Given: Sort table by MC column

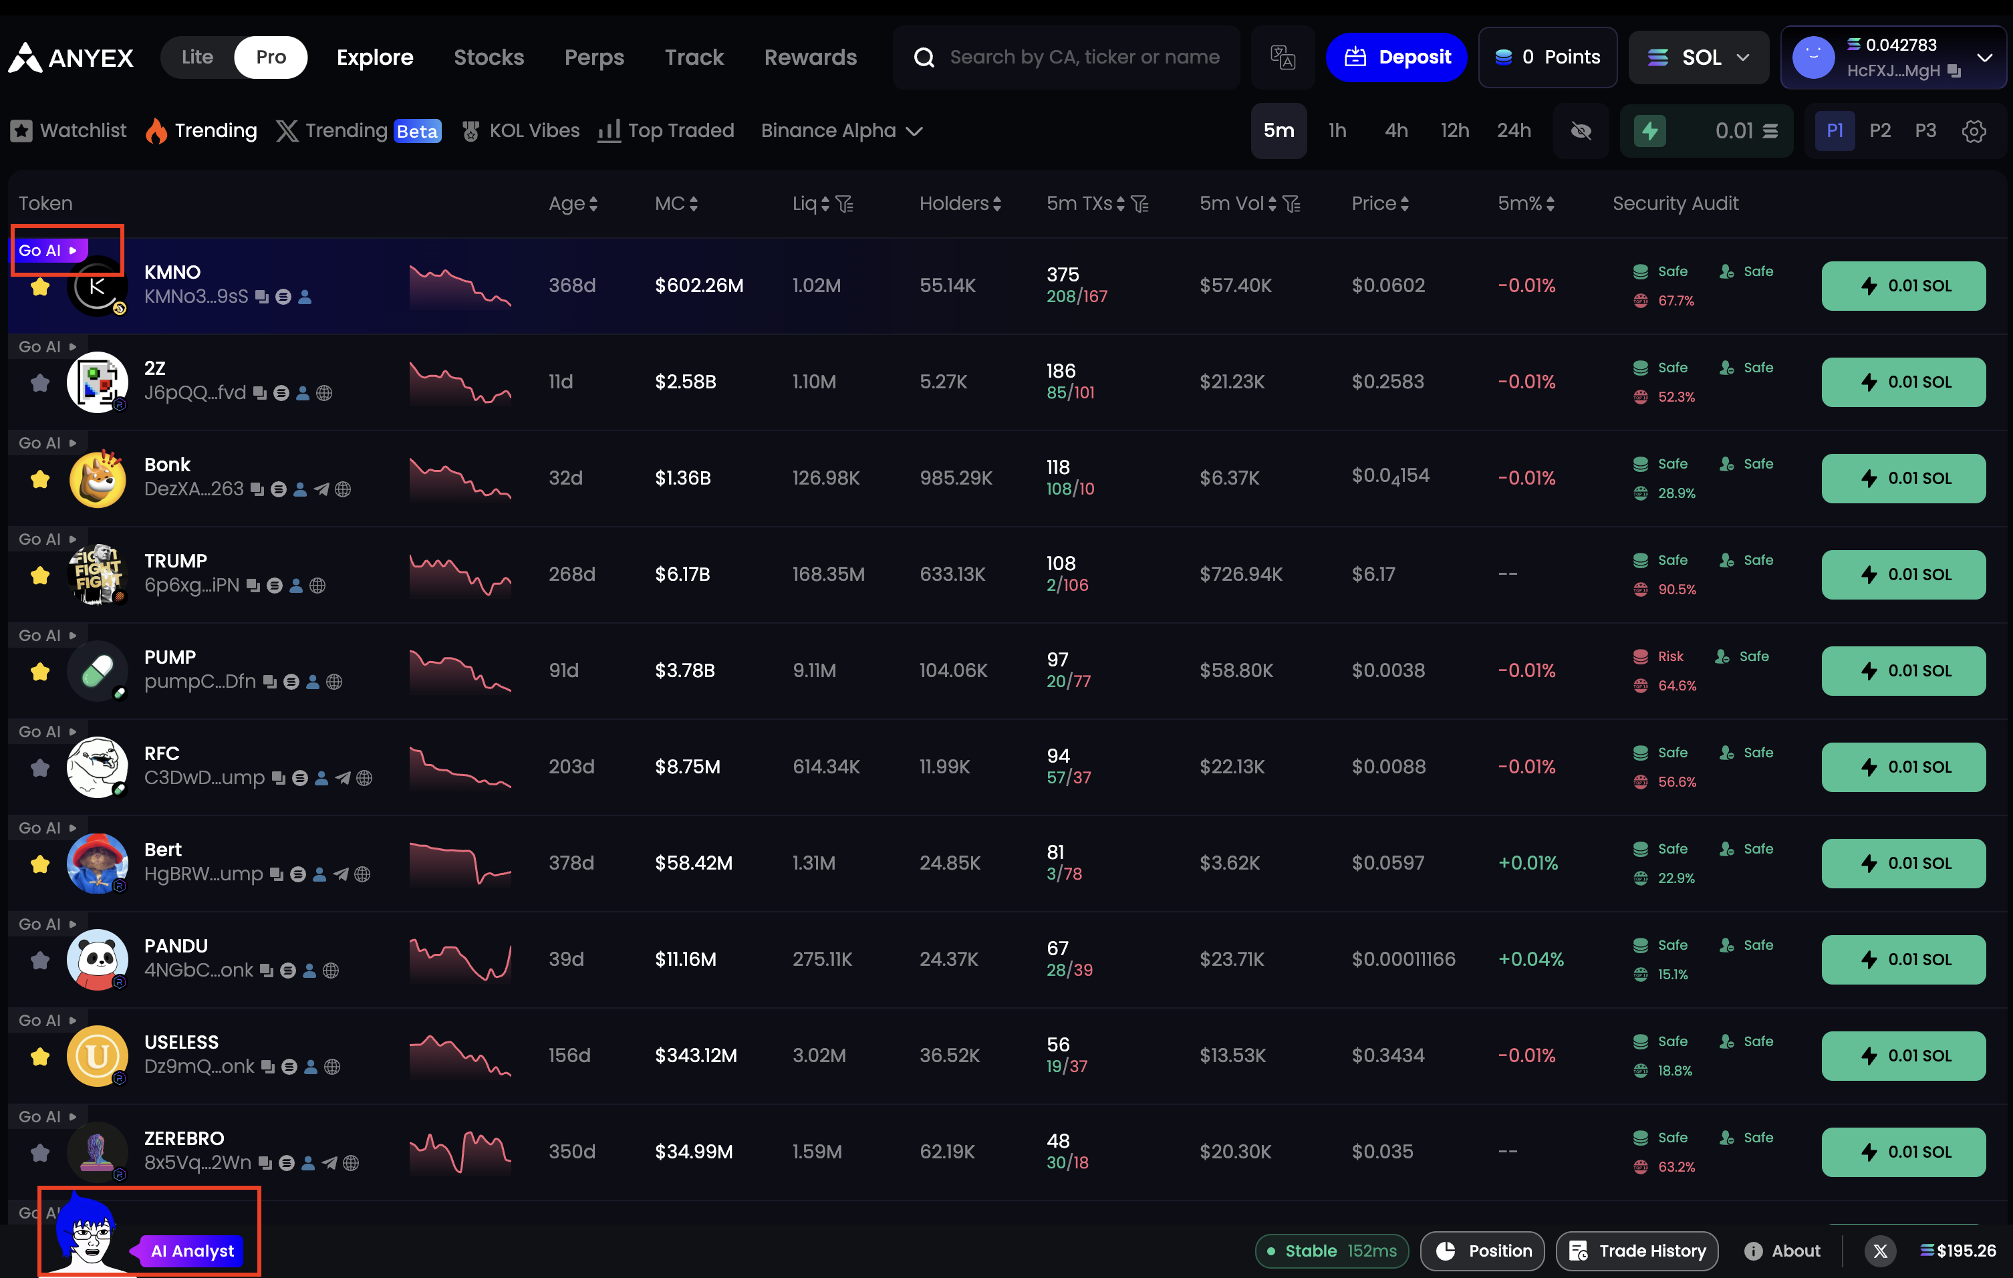Looking at the screenshot, I should pyautogui.click(x=676, y=204).
